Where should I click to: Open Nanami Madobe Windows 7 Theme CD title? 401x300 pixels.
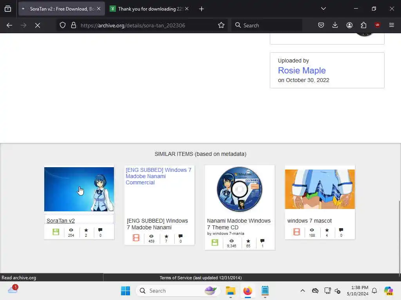238,224
